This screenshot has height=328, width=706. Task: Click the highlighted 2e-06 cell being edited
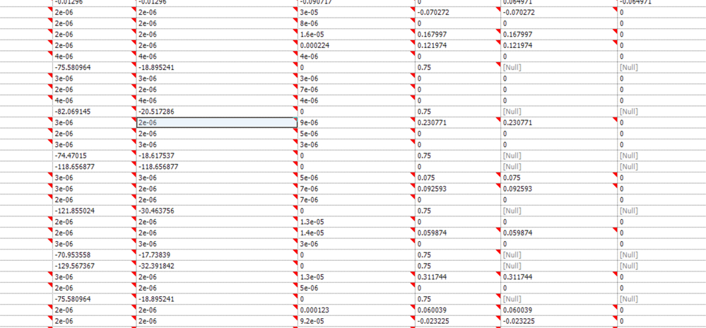[216, 122]
